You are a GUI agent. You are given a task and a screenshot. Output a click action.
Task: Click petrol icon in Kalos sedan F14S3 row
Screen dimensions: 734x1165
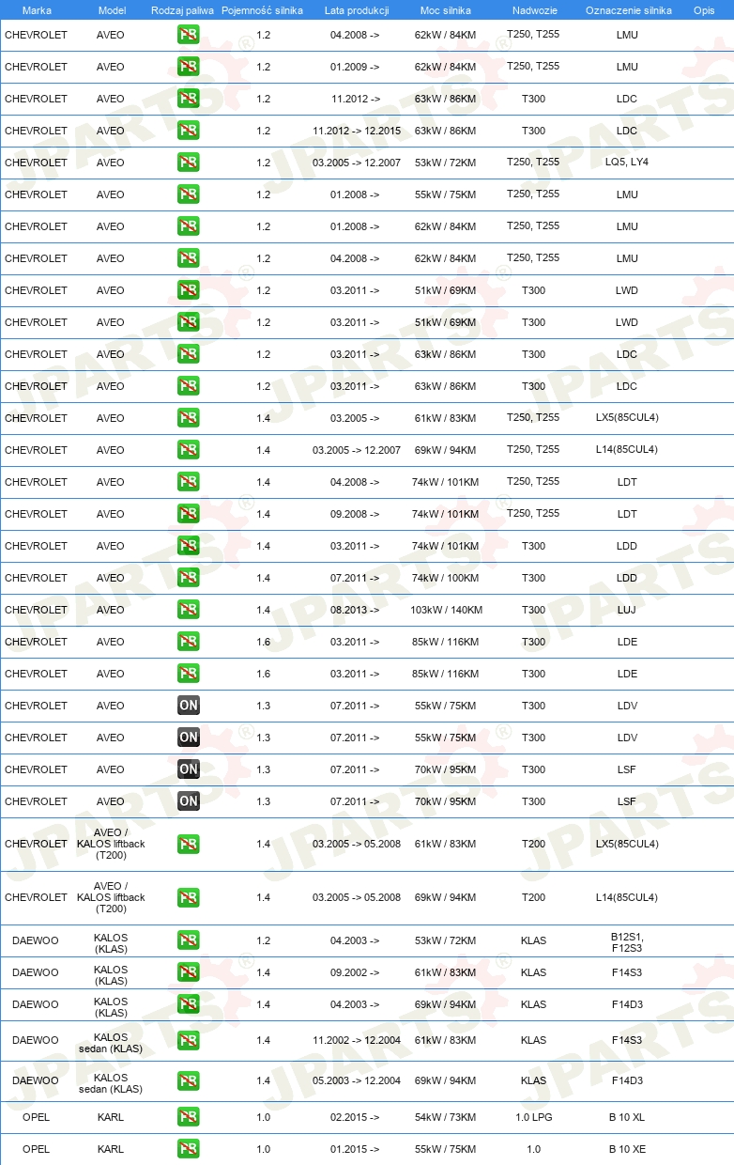[189, 1040]
